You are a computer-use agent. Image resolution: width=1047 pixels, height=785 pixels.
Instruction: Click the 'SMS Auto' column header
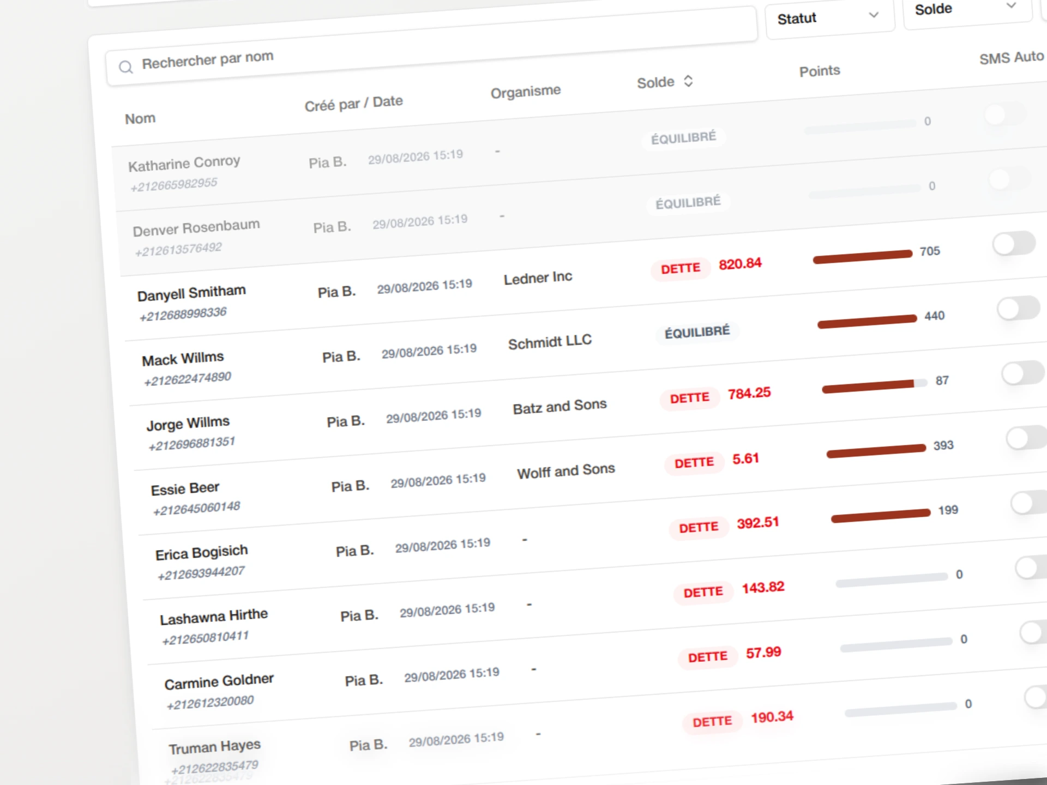pyautogui.click(x=1012, y=57)
